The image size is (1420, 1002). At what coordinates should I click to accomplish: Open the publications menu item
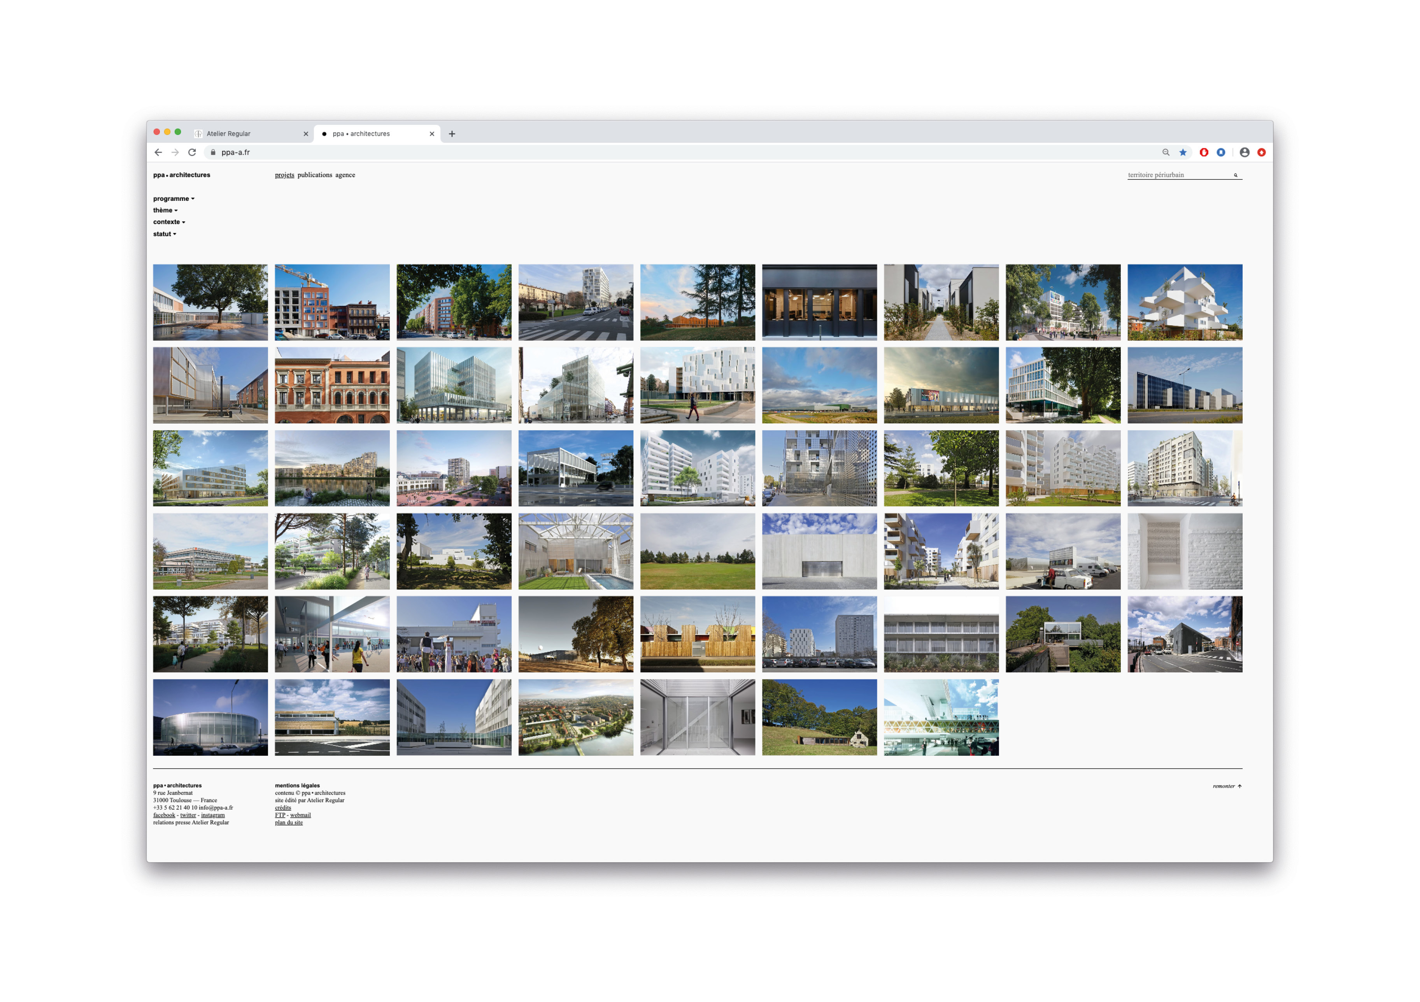click(314, 175)
